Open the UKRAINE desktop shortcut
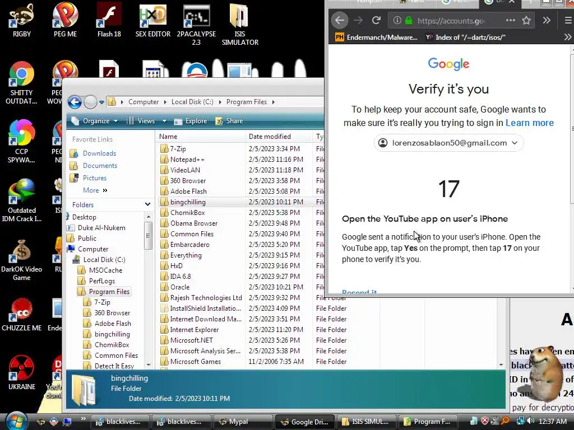 [22, 373]
